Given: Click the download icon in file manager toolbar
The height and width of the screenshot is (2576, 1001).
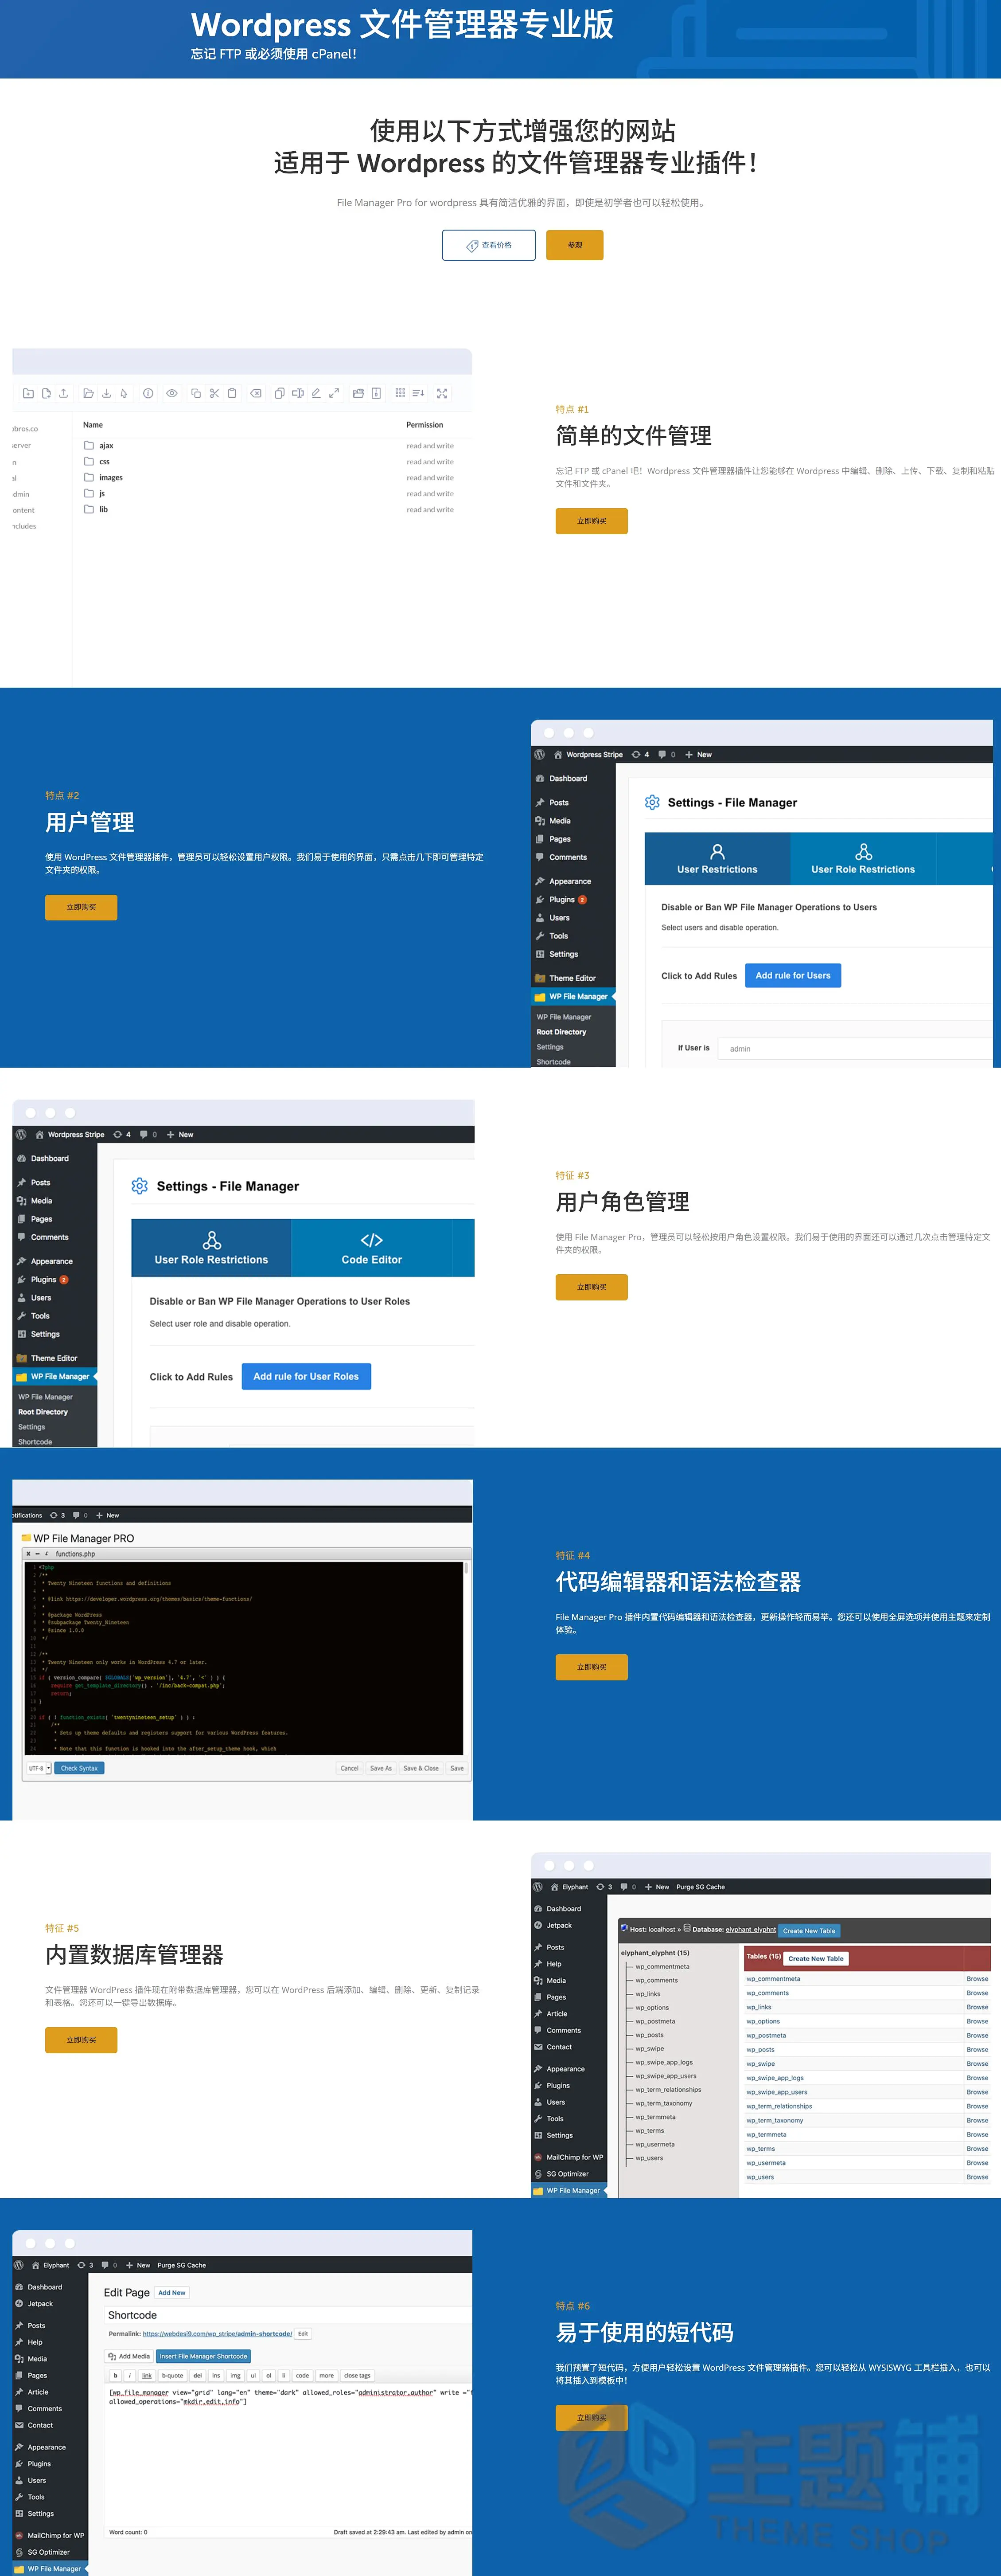Looking at the screenshot, I should pyautogui.click(x=106, y=393).
